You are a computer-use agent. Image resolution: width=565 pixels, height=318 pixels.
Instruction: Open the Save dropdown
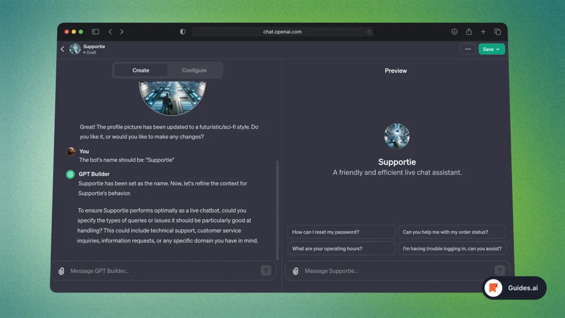point(492,49)
